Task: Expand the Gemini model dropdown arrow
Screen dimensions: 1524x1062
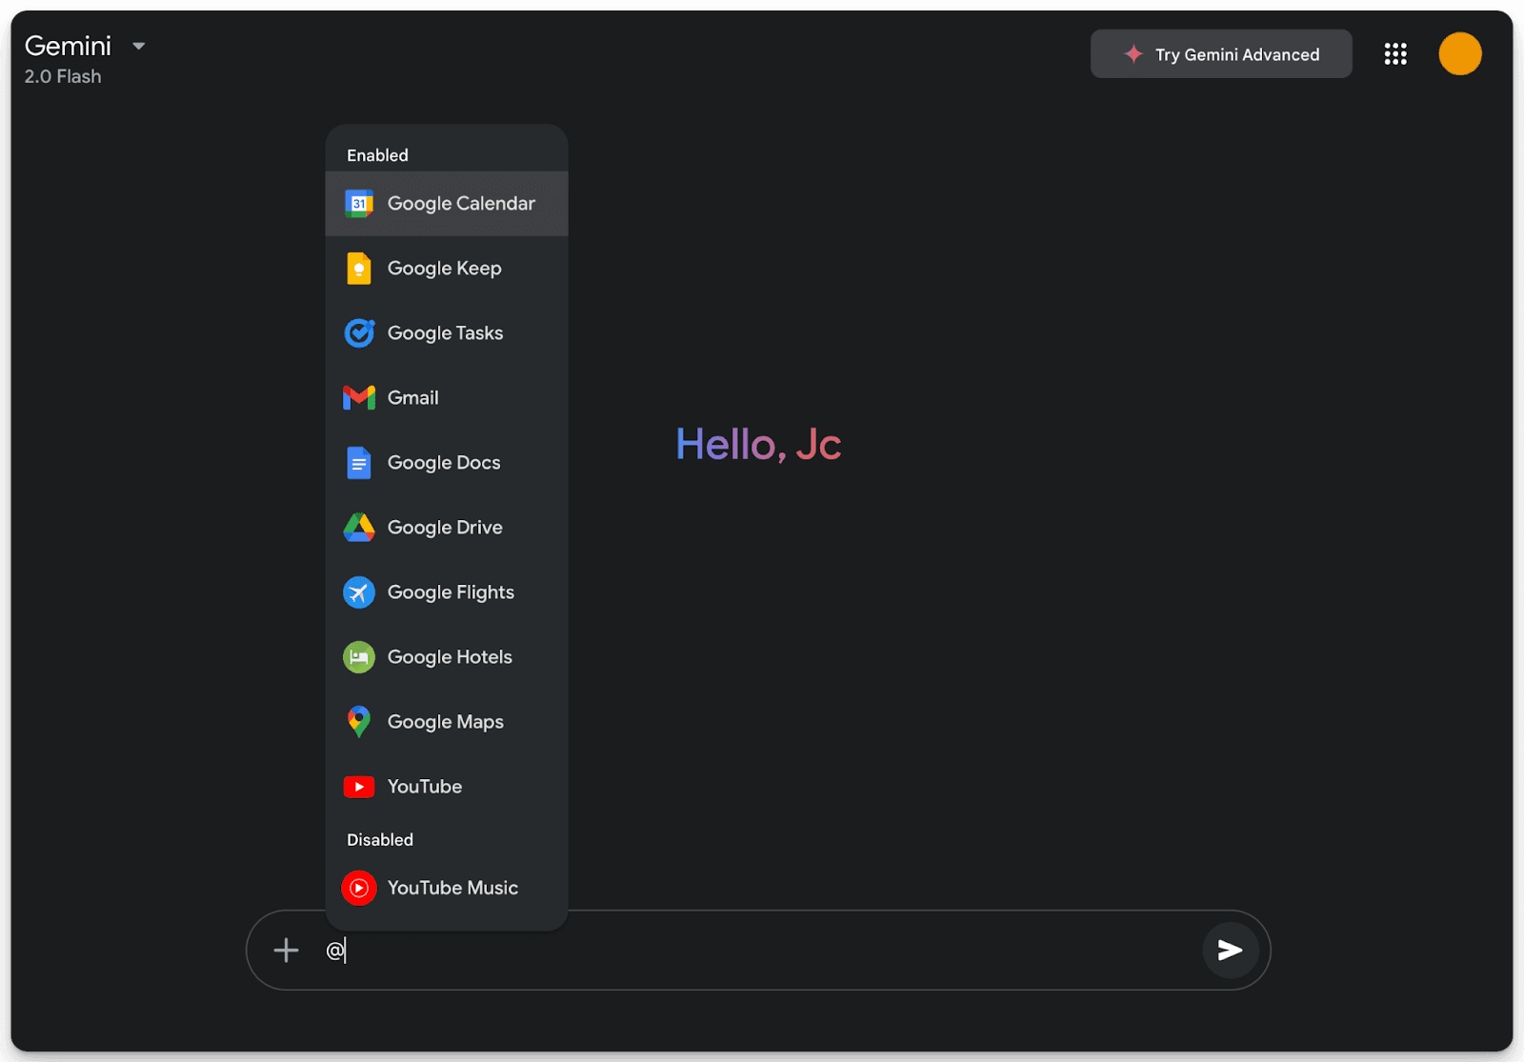Action: [139, 46]
